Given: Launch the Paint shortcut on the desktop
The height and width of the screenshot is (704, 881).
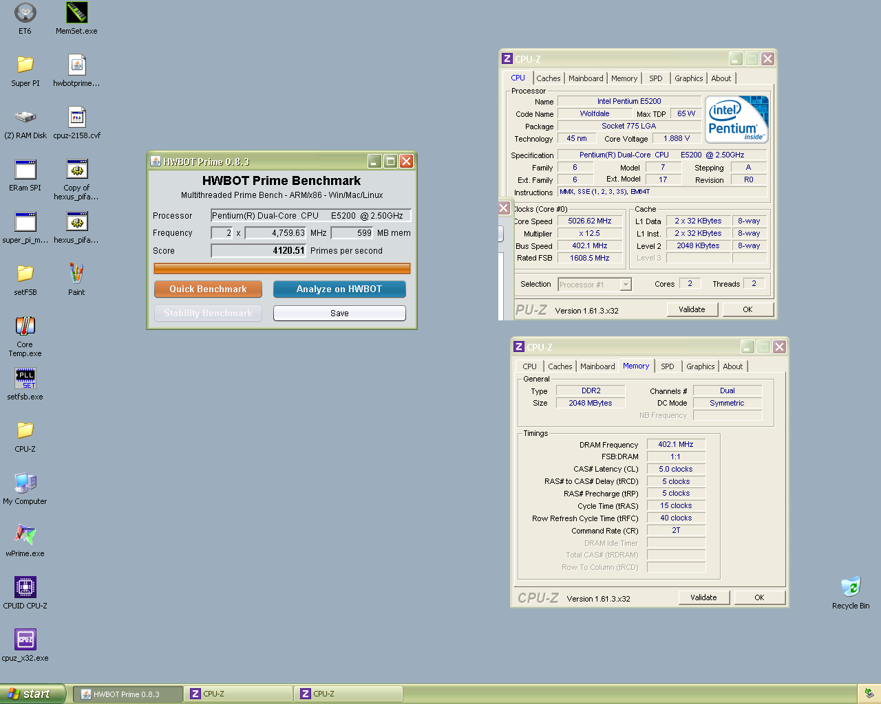Looking at the screenshot, I should coord(76,274).
